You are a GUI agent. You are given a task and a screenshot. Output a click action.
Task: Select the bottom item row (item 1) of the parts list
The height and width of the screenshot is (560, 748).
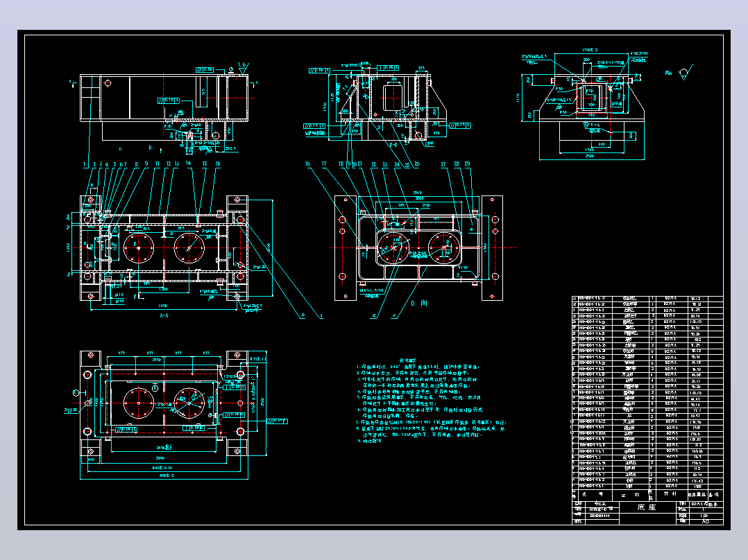(647, 486)
